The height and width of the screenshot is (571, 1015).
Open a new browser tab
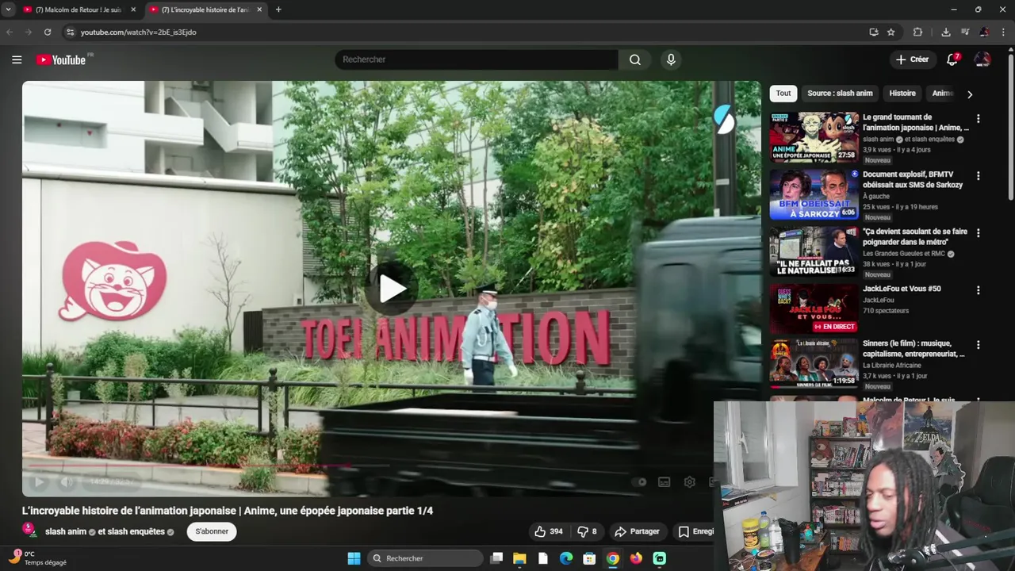coord(278,10)
